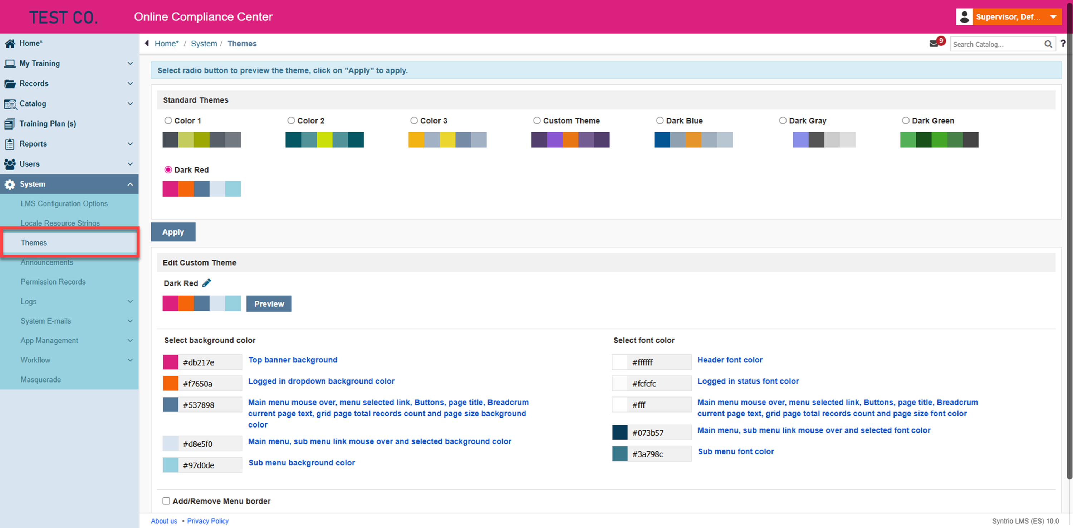
Task: Click the search magnifier icon
Action: (x=1048, y=44)
